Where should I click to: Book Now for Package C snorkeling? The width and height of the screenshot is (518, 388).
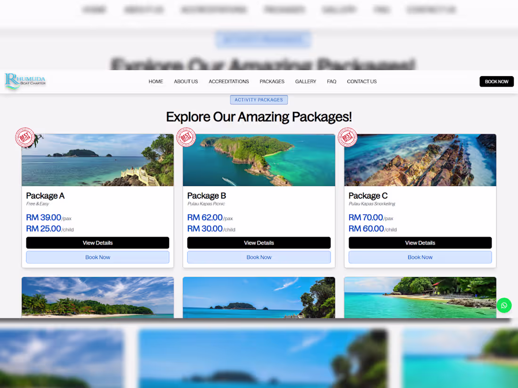(420, 257)
